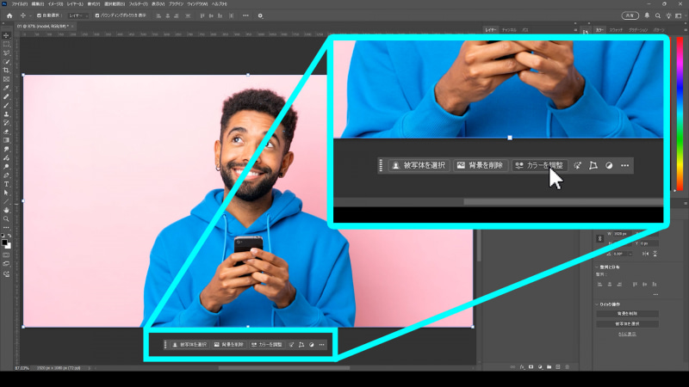Click 被写体を選択 in Quick Actions panel
Image resolution: width=689 pixels, height=387 pixels.
click(627, 324)
